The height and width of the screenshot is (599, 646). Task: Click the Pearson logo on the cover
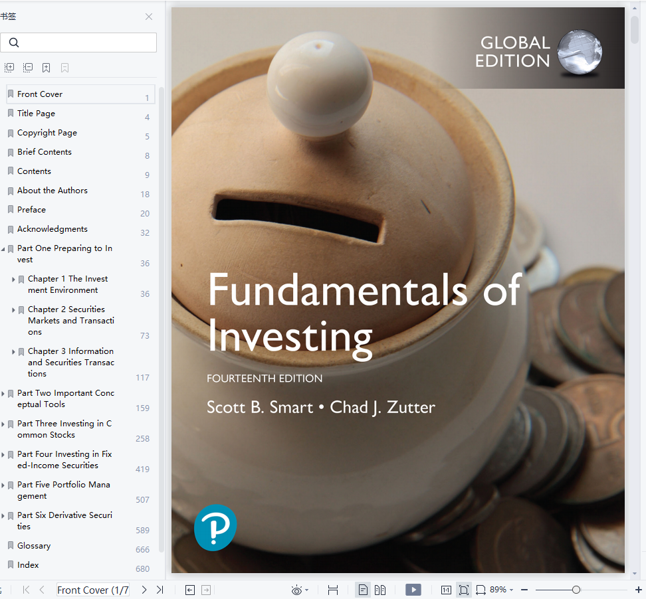pyautogui.click(x=215, y=528)
